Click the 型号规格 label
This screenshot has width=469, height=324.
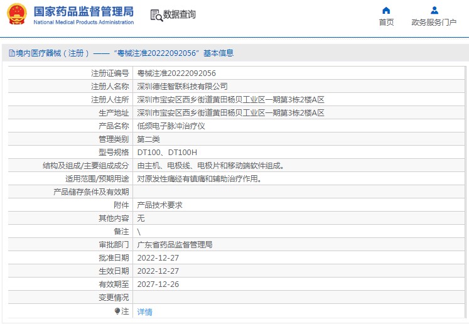(114, 153)
